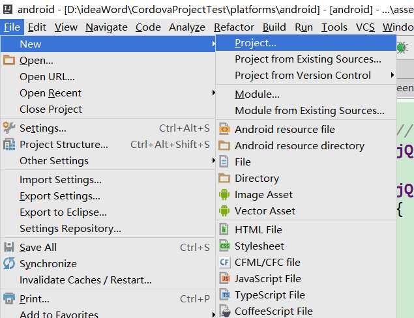
Task: Click the Settings wrench icon
Action: [9, 128]
